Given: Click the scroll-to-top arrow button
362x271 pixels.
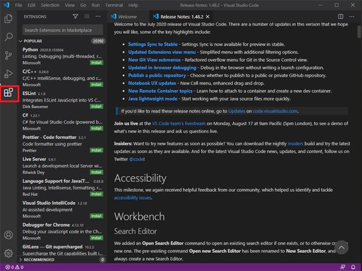Looking at the screenshot, I should [341, 247].
